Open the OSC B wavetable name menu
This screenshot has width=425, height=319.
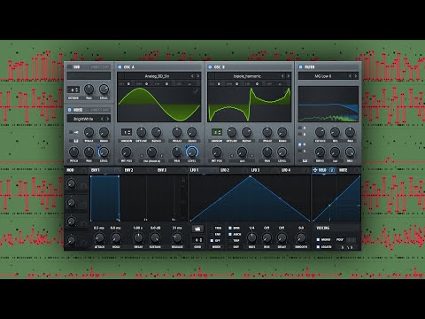[247, 76]
